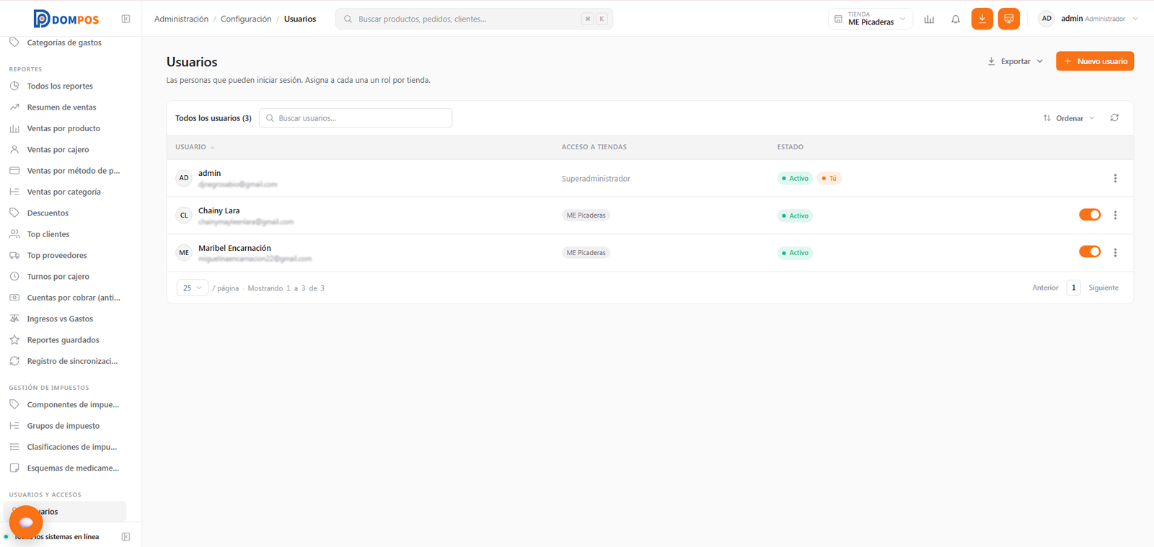Collapse sidebar with top panel icon
The height and width of the screenshot is (547, 1154).
[x=125, y=19]
